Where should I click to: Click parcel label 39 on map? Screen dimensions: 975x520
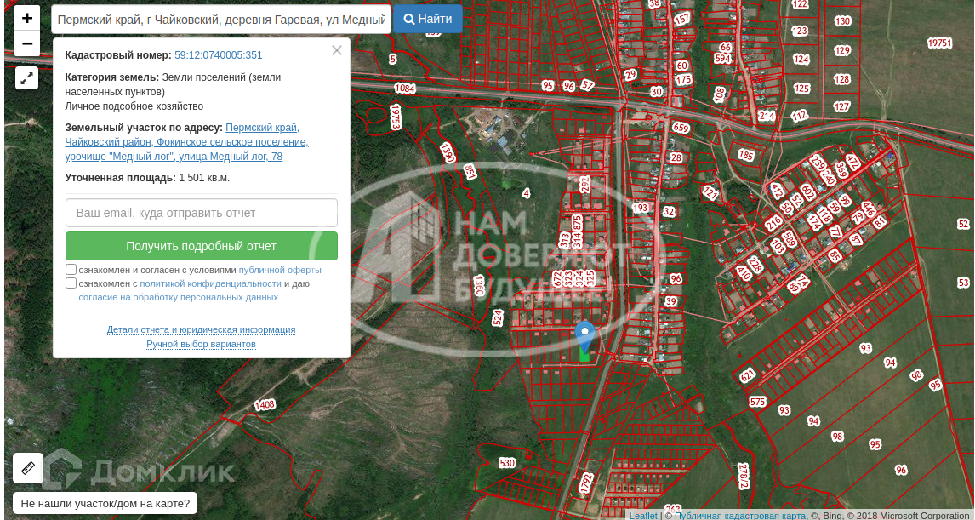click(670, 301)
